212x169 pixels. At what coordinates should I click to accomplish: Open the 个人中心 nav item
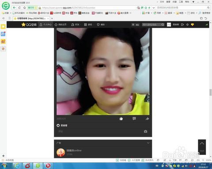click(x=45, y=25)
